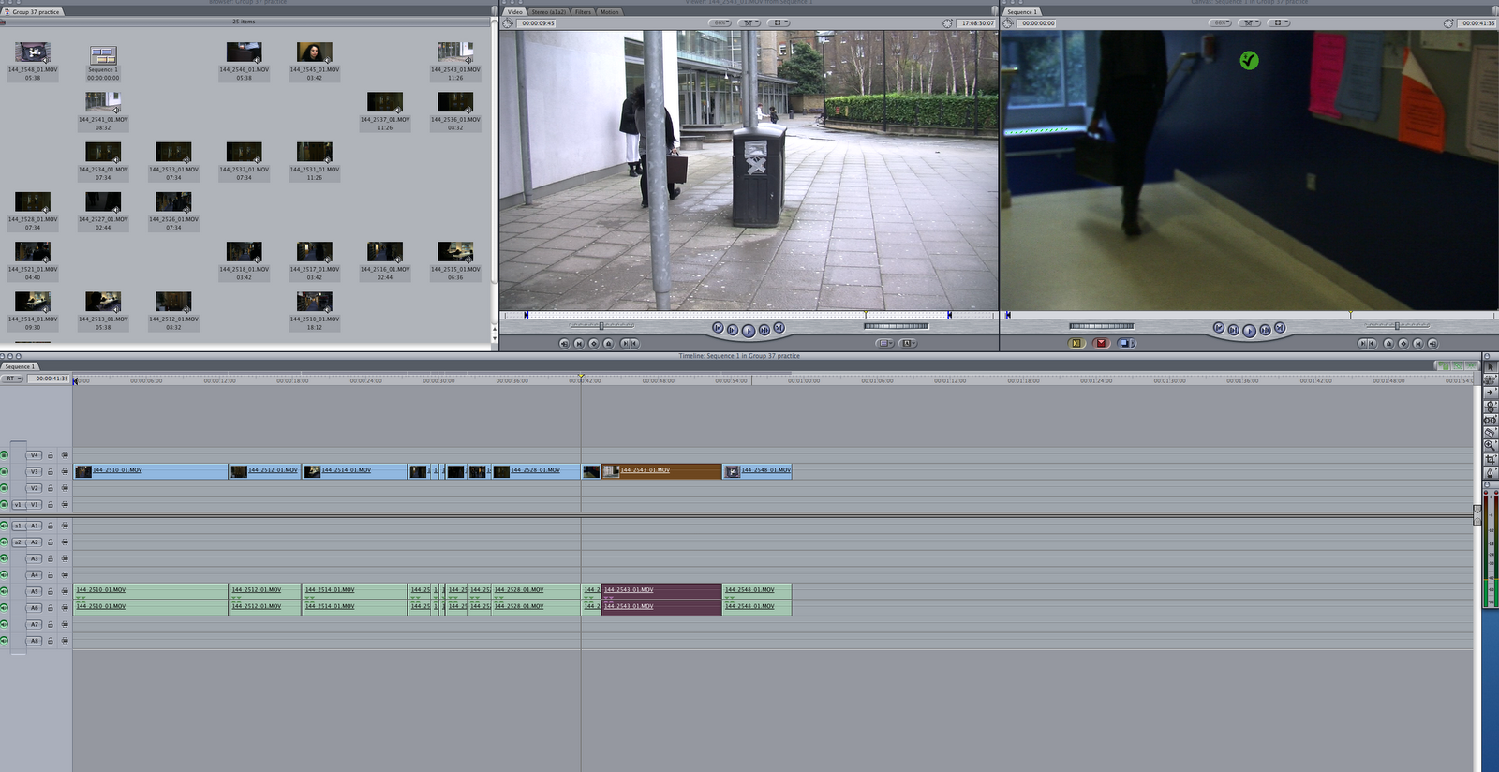Select the 144_2545_01.MOV thumbnail in Browser
Screen dimensions: 1499x772
(x=315, y=52)
